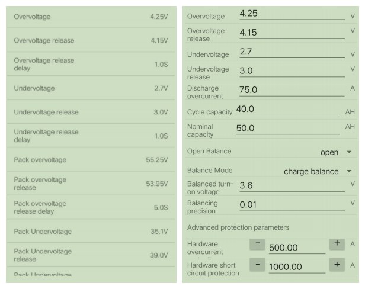
Task: Edit Balanced turn-on voltage 3.6 field
Action: coord(292,186)
